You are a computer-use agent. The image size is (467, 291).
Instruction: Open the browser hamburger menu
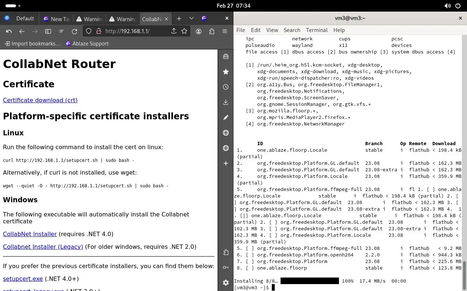coord(225,31)
